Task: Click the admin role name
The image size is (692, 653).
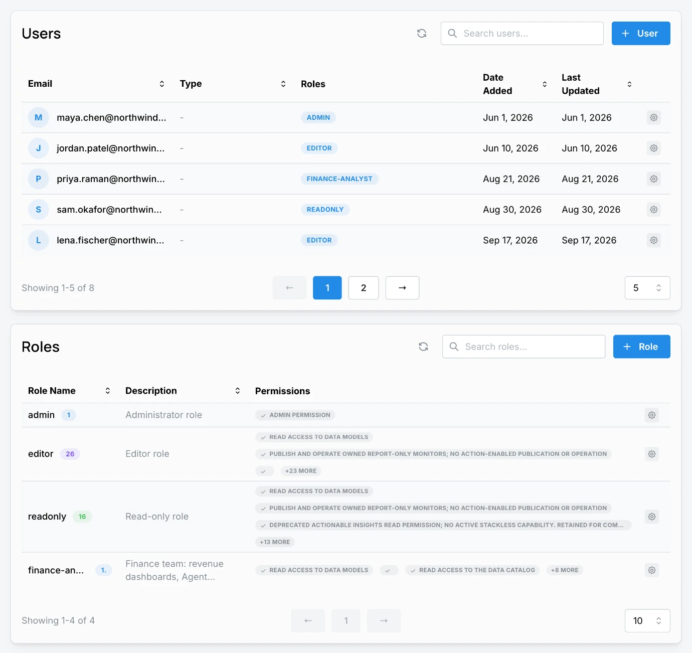Action: [x=41, y=415]
